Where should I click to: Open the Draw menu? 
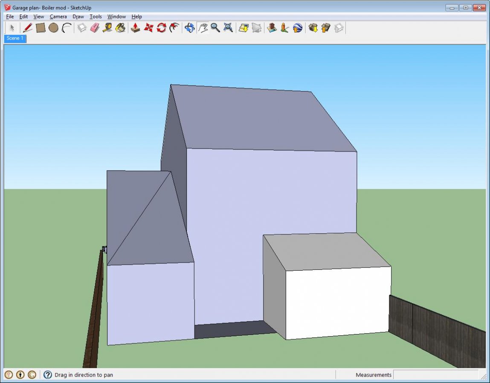point(78,17)
